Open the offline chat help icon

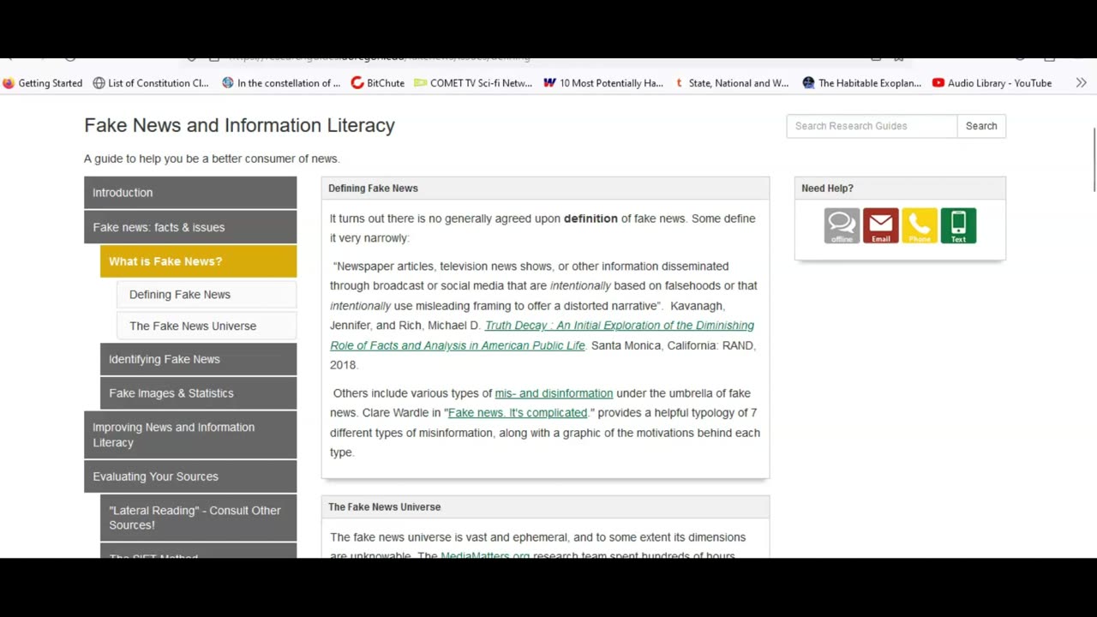click(842, 226)
